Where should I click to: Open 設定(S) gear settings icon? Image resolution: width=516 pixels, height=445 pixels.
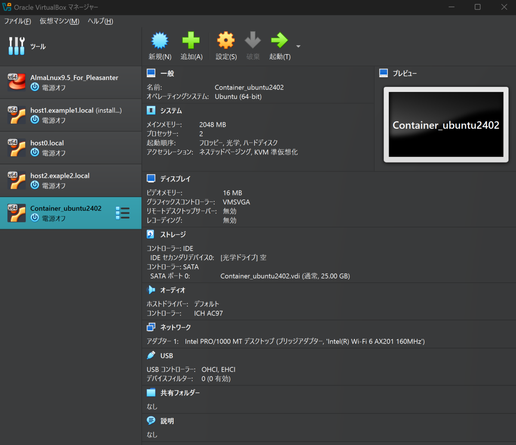(x=226, y=40)
